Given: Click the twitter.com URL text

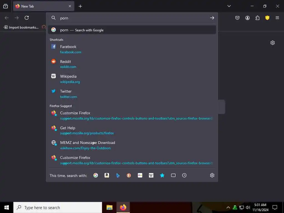Looking at the screenshot, I should coord(69,97).
